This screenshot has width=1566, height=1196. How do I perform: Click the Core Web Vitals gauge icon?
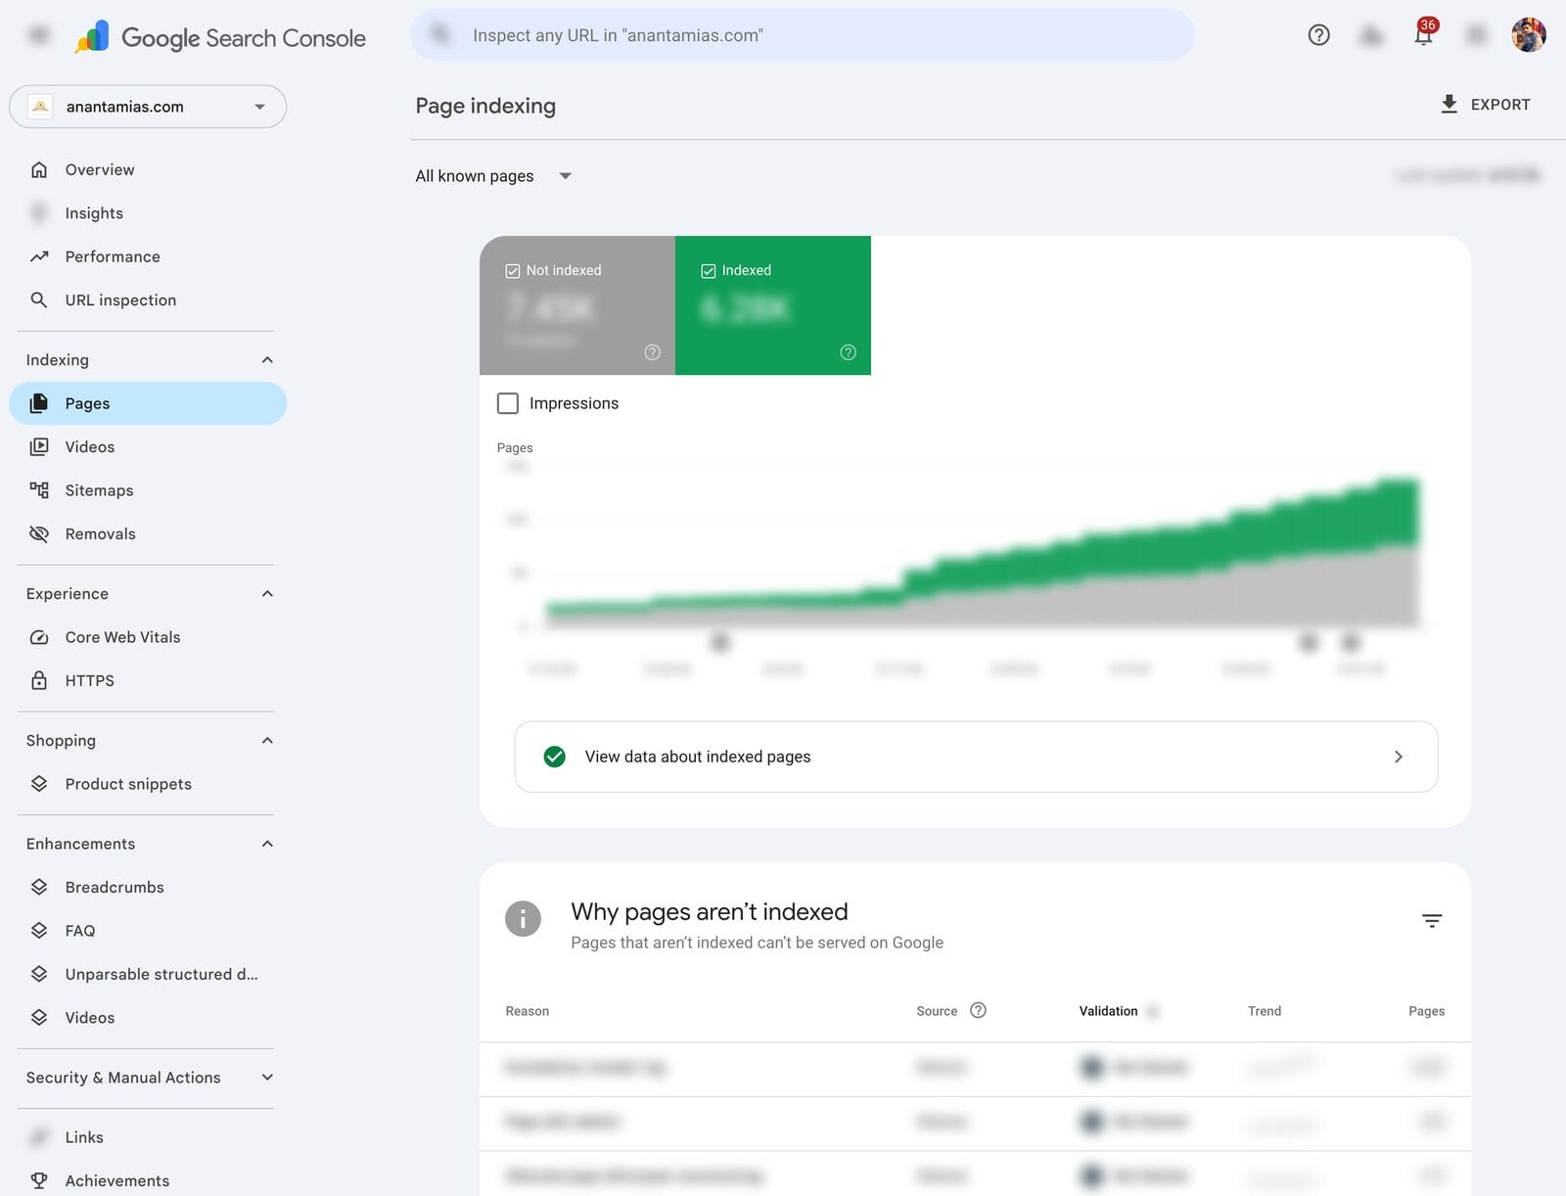click(39, 637)
